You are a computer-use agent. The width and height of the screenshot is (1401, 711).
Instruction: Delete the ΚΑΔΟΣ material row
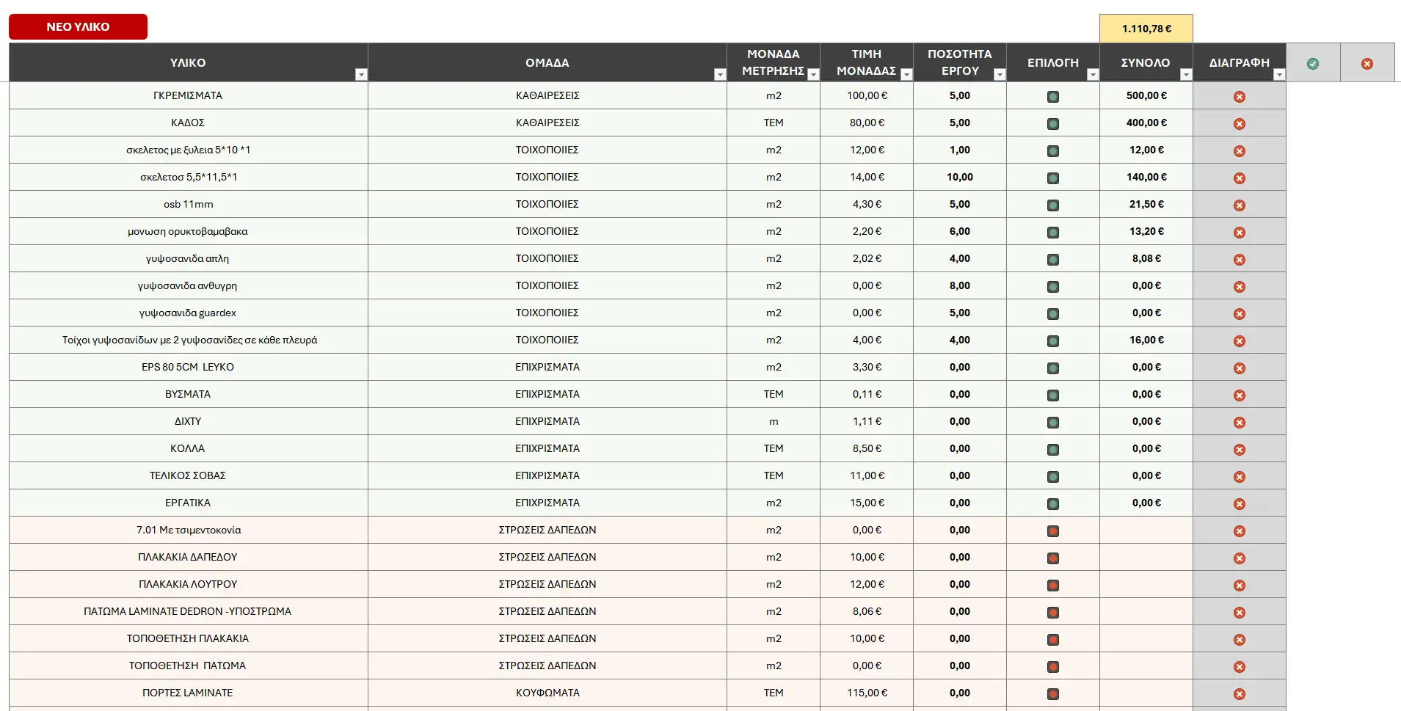(x=1239, y=124)
